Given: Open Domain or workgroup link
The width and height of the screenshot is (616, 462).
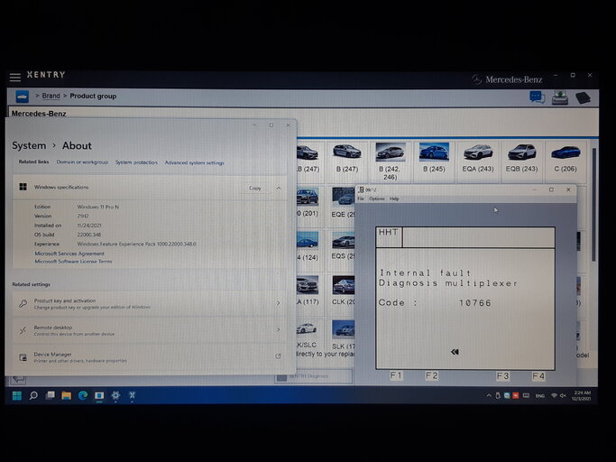Looking at the screenshot, I should 82,162.
